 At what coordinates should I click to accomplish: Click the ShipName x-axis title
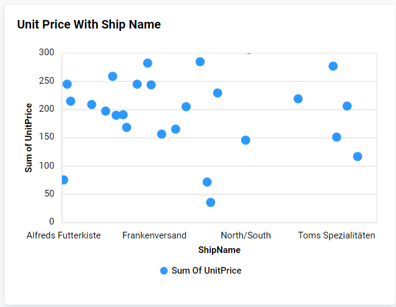(x=219, y=250)
